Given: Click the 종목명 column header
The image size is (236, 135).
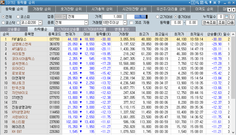Looking at the screenshot, I should click(29, 34).
